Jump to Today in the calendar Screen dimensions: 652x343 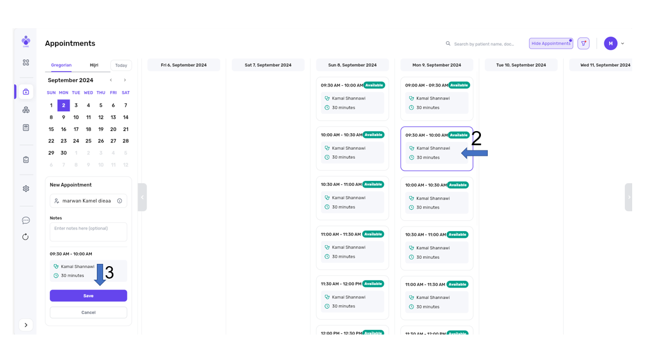click(121, 66)
